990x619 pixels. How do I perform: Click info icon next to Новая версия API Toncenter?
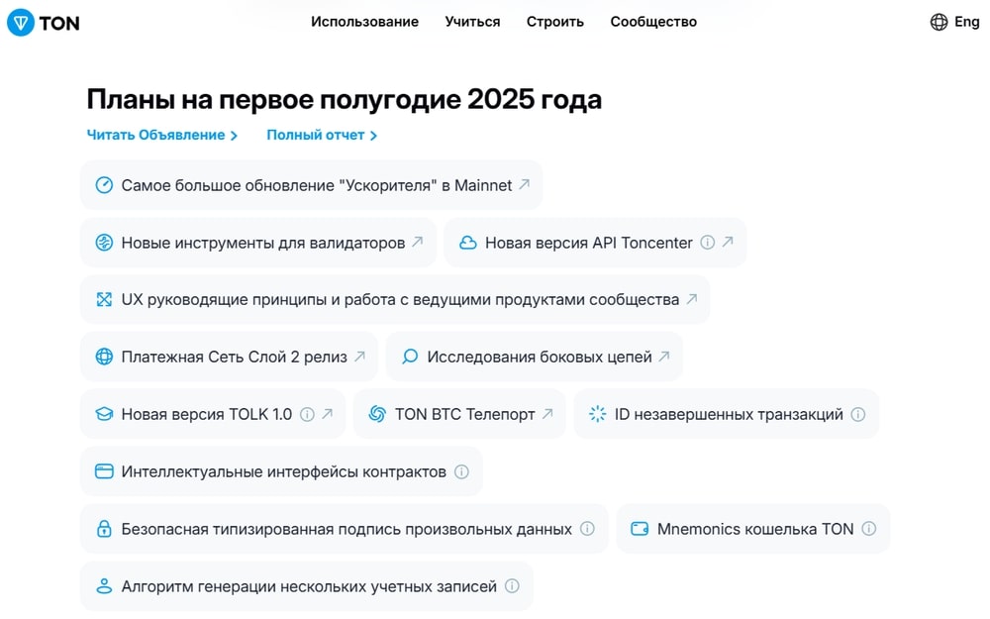click(x=708, y=243)
